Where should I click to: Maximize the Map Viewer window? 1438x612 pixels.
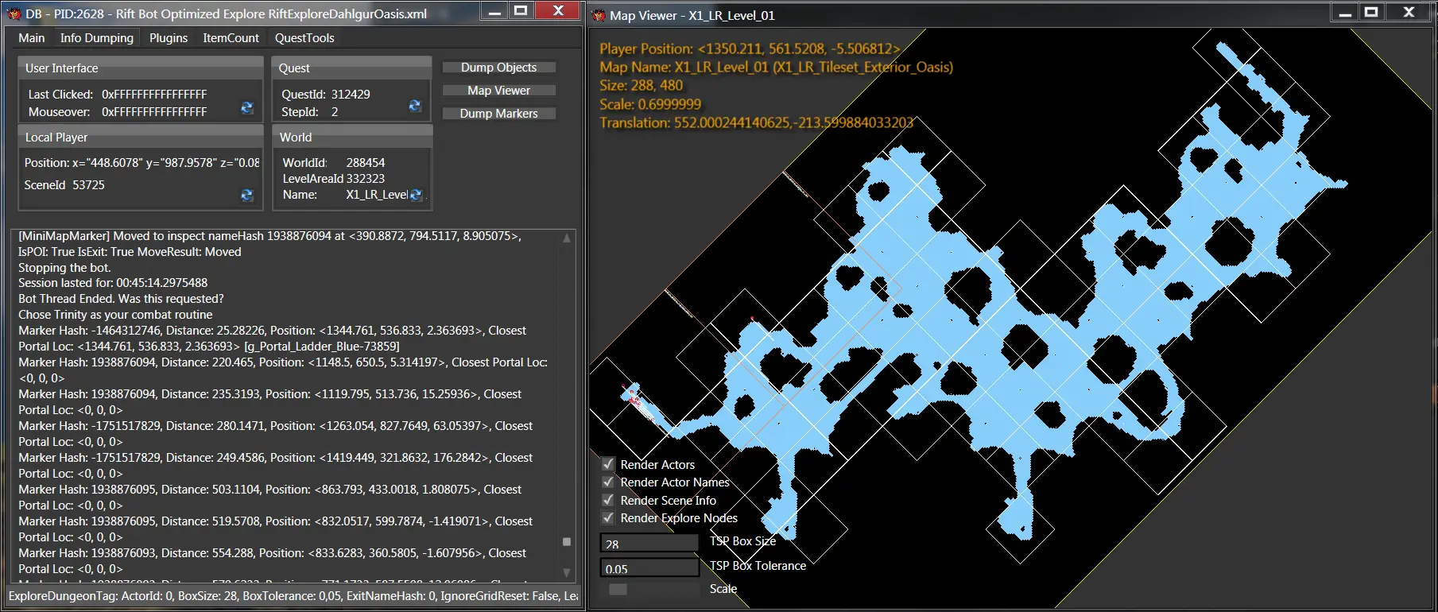tap(1371, 12)
